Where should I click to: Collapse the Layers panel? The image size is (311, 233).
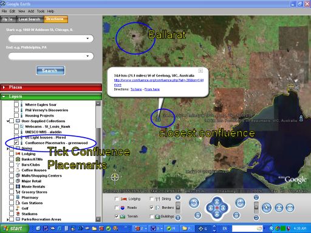coord(4,96)
